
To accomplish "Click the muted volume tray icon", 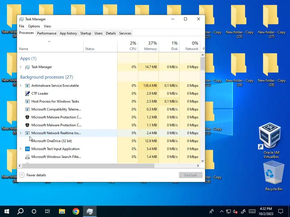I will 235,211.
